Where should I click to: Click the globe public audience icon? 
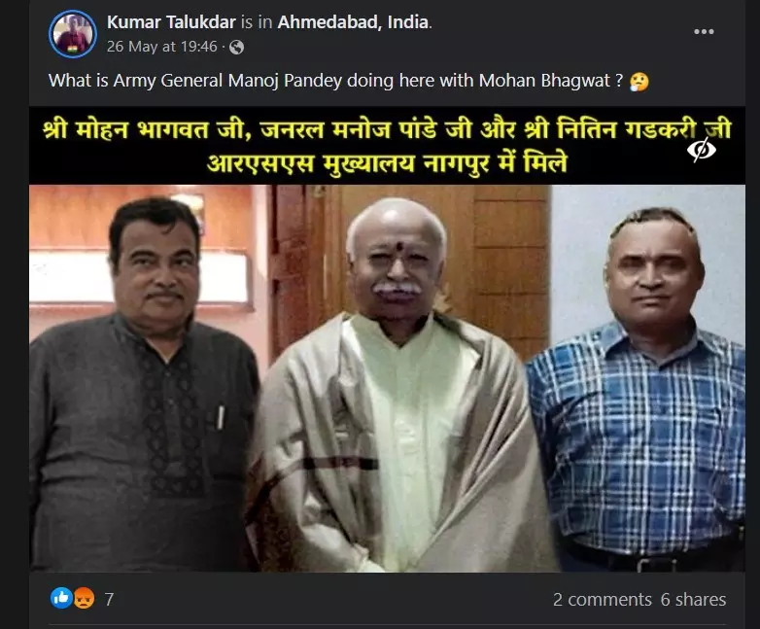236,47
